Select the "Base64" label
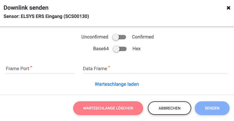 101,49
